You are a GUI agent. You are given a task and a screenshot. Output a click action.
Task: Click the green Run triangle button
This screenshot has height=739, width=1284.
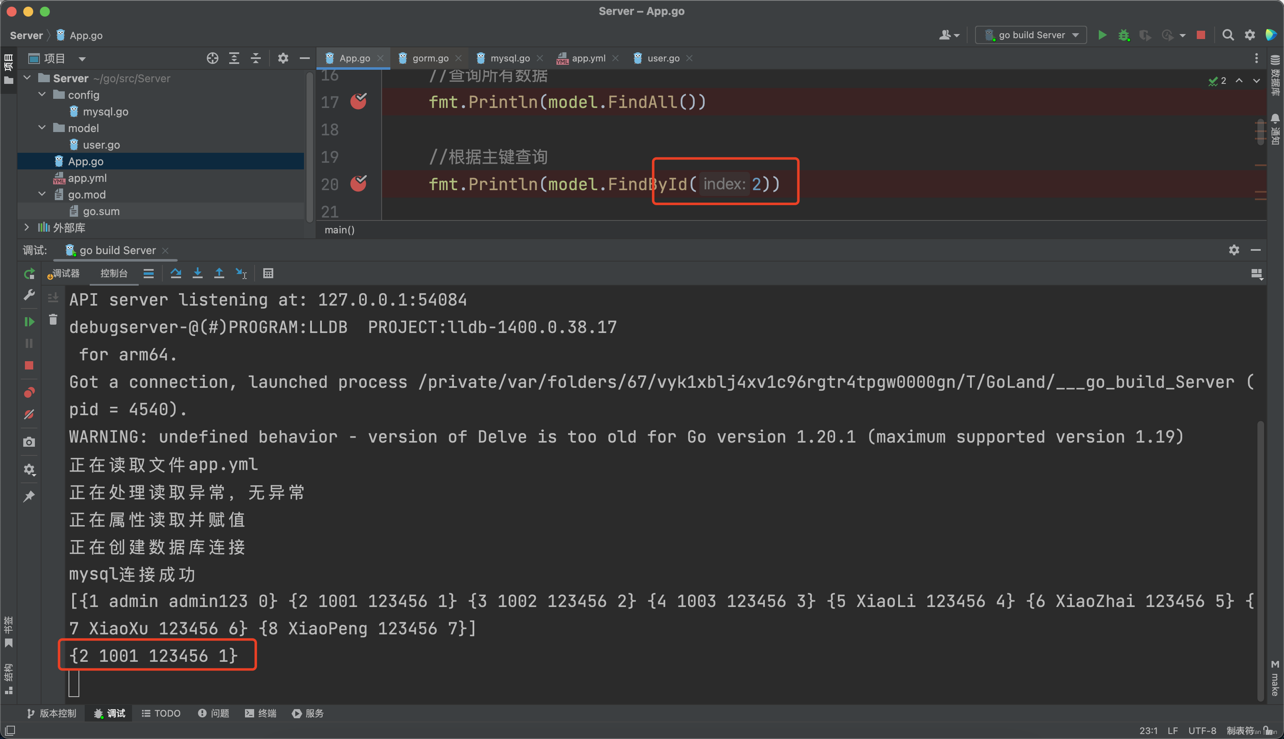(x=1102, y=35)
